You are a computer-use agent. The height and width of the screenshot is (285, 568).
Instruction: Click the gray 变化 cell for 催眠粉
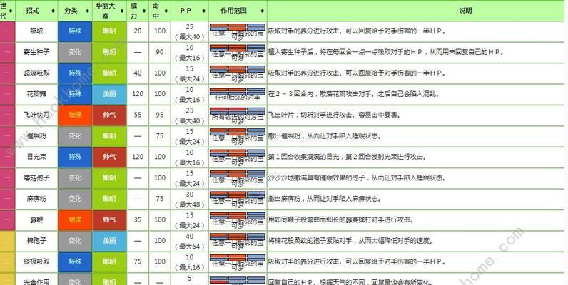click(x=74, y=134)
